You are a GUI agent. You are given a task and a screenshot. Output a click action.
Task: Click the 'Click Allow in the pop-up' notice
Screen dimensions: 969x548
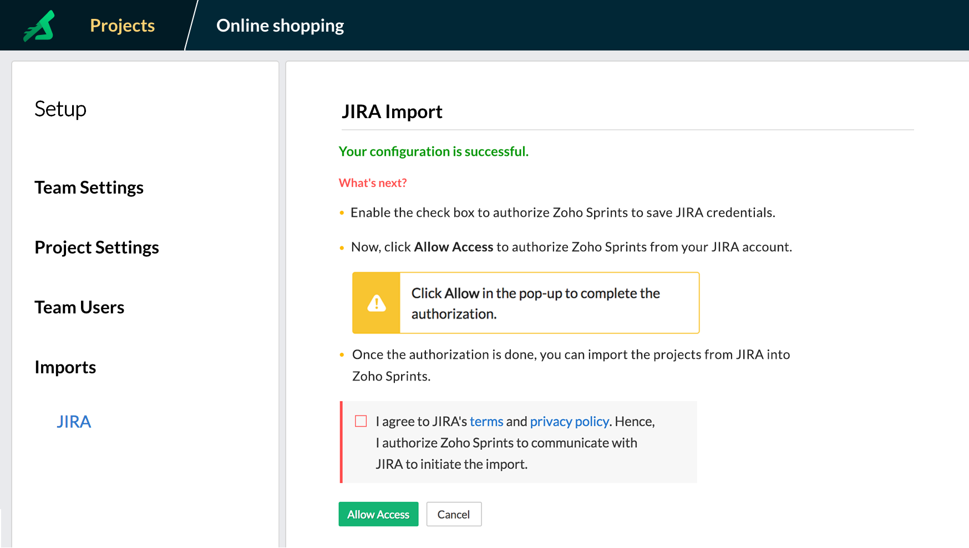click(x=535, y=303)
